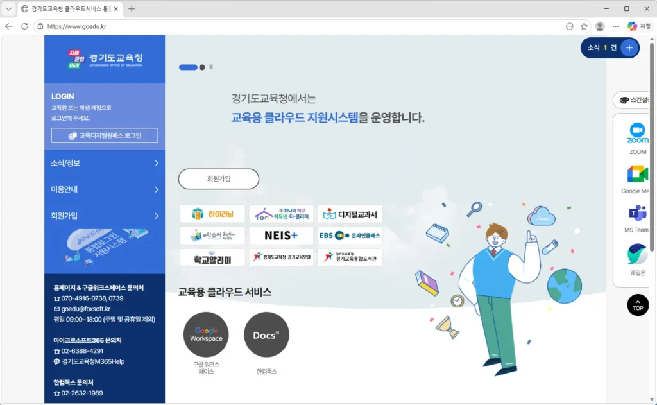657x405 pixels.
Task: Click the 경기도교육청 logo
Action: 105,59
